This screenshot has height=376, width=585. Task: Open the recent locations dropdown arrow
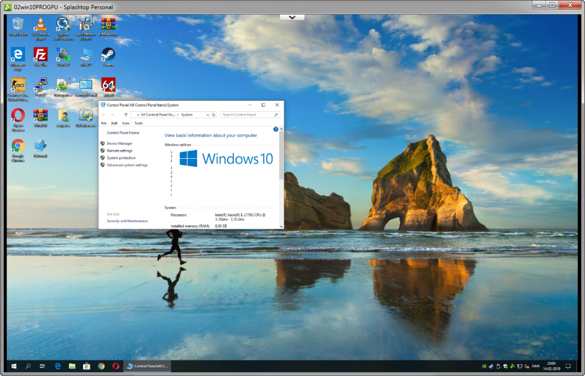pyautogui.click(x=119, y=115)
